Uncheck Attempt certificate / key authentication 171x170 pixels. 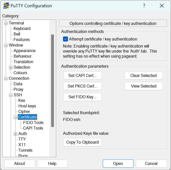click(x=65, y=39)
